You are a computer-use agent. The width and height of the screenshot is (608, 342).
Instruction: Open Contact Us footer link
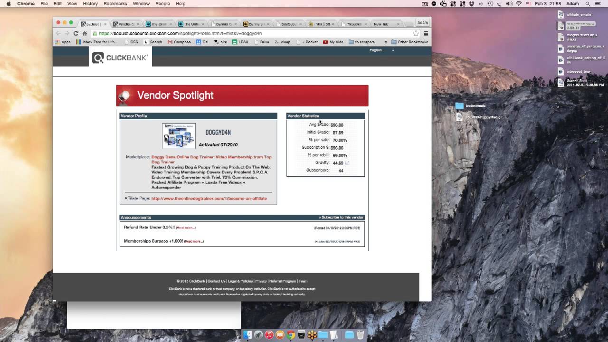point(217,281)
